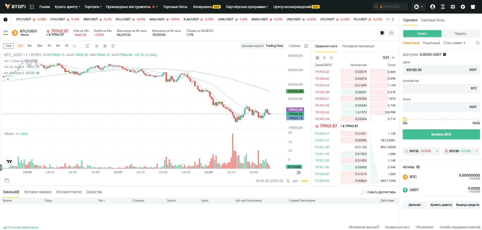482x230 pixels.
Task: Select the Buy side toggle
Action: pos(422,34)
